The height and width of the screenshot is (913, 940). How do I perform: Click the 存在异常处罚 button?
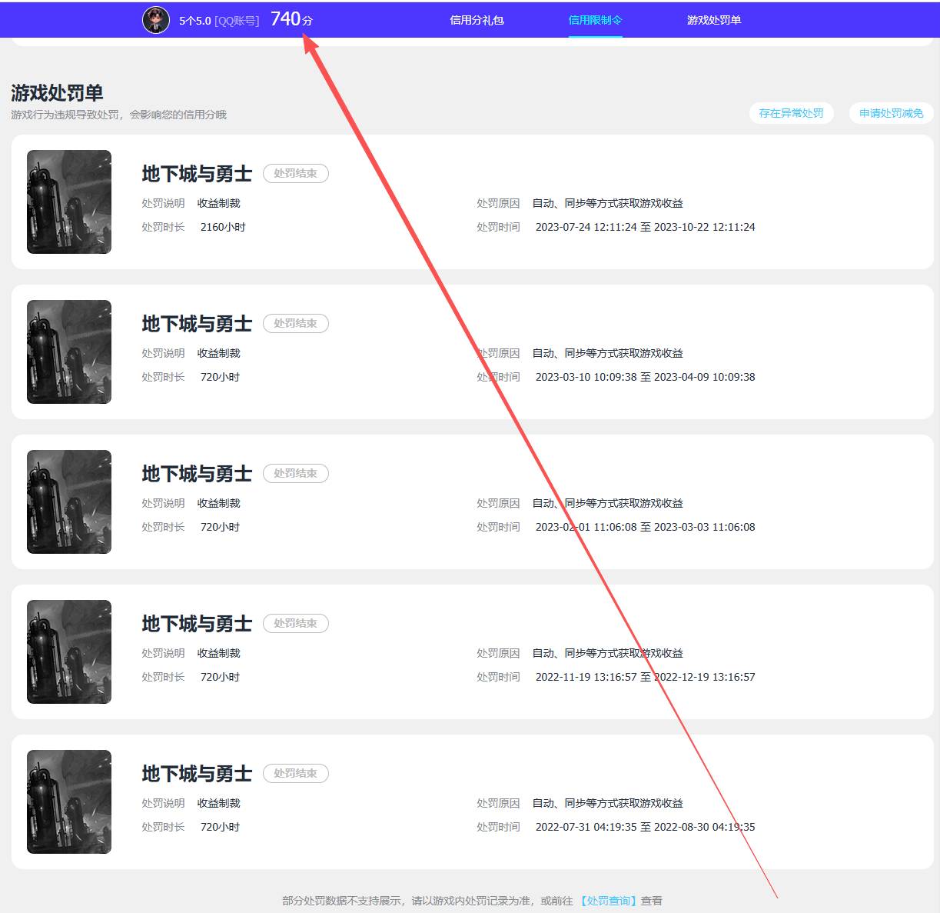tap(791, 113)
